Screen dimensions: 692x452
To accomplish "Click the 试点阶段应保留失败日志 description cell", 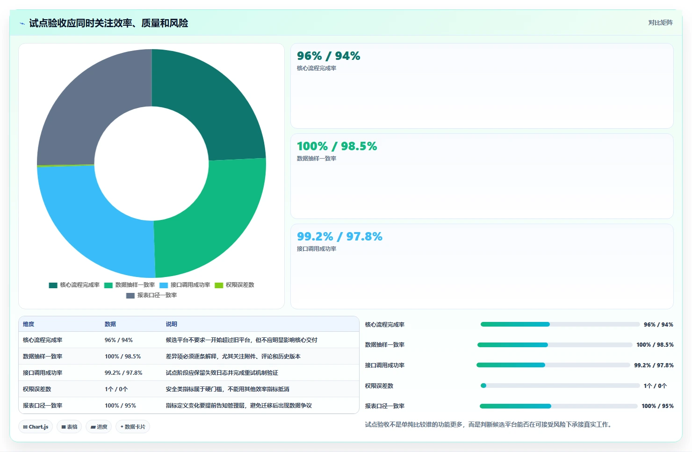I will pos(222,373).
